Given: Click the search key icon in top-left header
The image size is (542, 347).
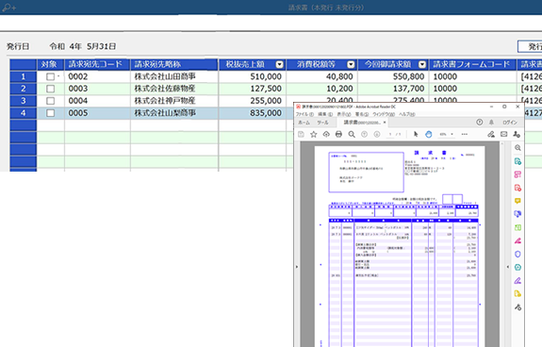Looking at the screenshot, I should pos(8,8).
